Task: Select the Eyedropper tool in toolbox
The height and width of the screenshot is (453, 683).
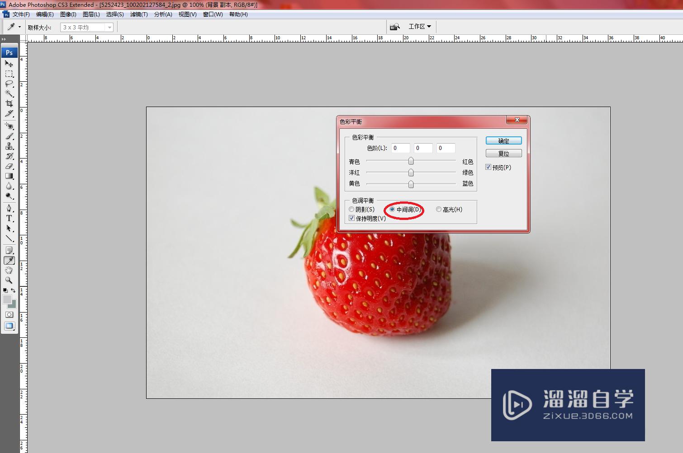Action: click(9, 260)
